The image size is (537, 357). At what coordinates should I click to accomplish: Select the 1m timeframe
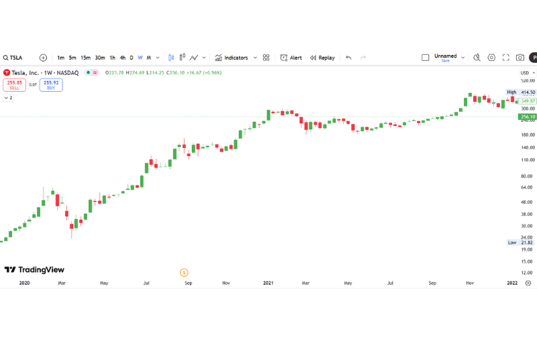click(60, 58)
